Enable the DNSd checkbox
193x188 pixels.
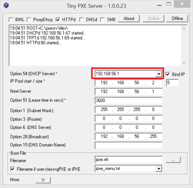[82, 20]
